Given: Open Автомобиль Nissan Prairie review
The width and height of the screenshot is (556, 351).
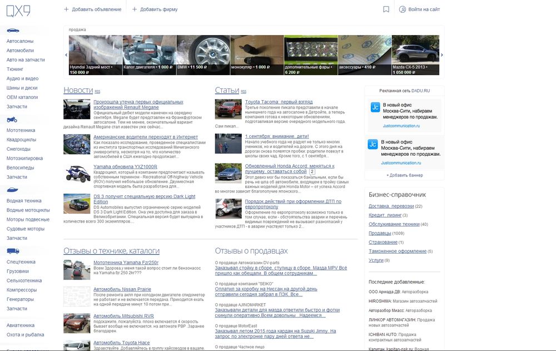Looking at the screenshot, I should [x=122, y=289].
